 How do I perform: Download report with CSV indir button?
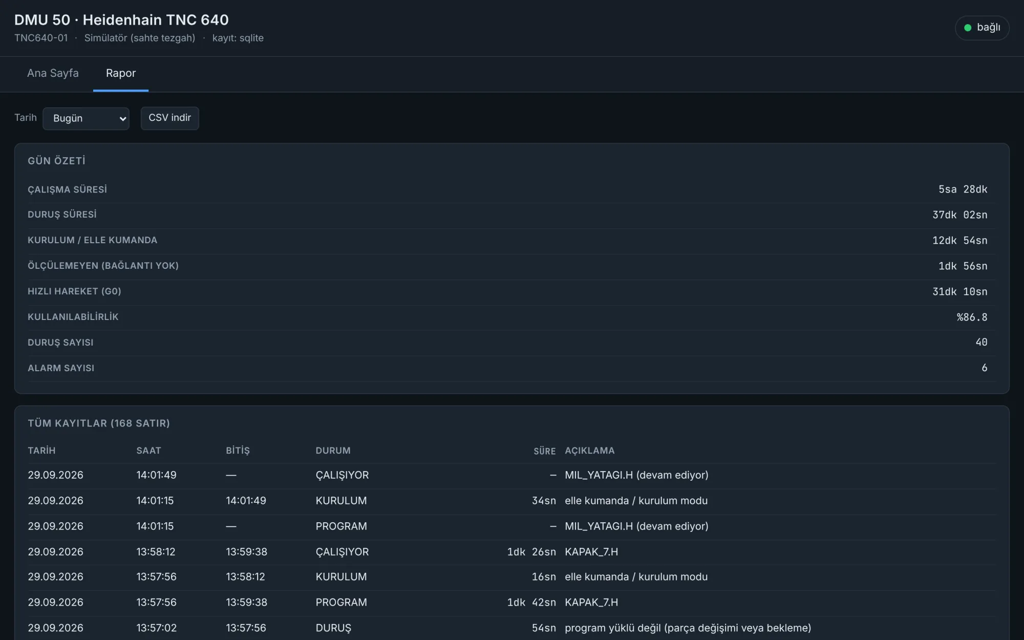click(169, 118)
